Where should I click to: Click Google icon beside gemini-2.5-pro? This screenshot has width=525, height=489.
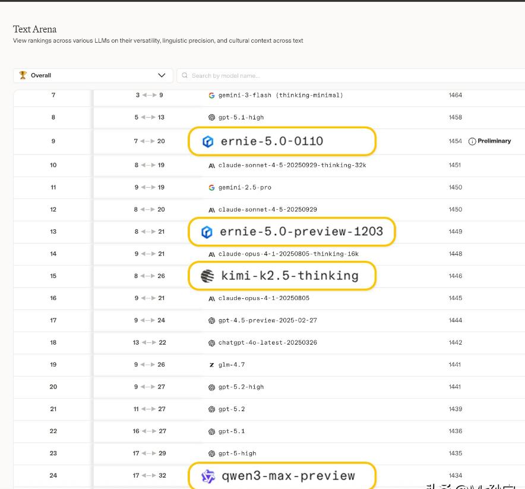point(211,188)
